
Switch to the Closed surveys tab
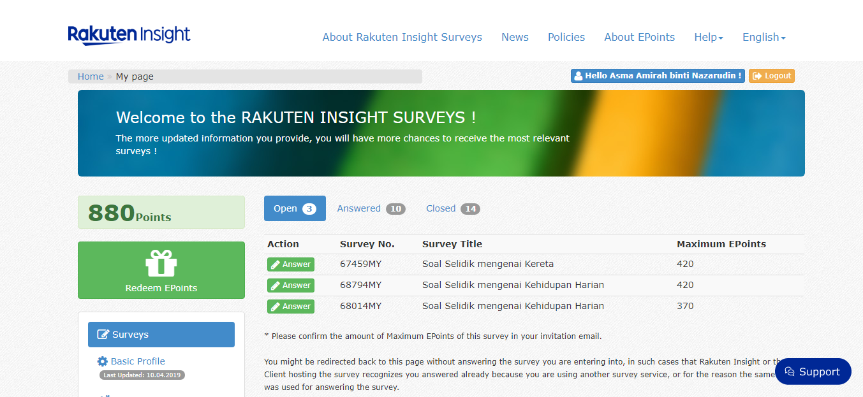click(x=453, y=208)
